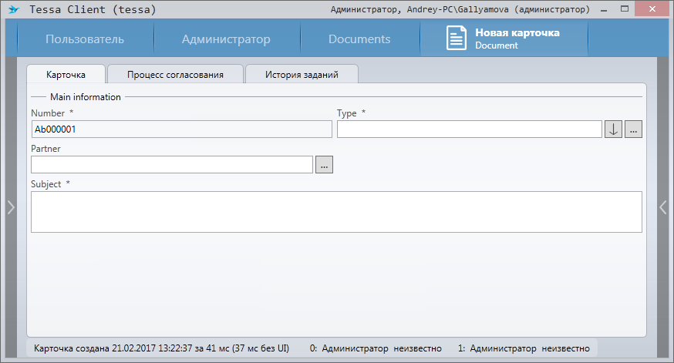
Task: Expand the right side panel arrow
Action: 663,207
